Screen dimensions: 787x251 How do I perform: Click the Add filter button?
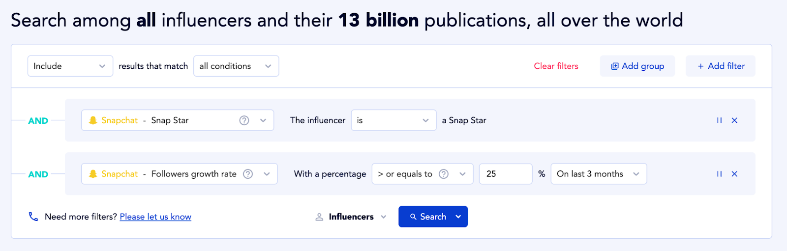click(720, 66)
